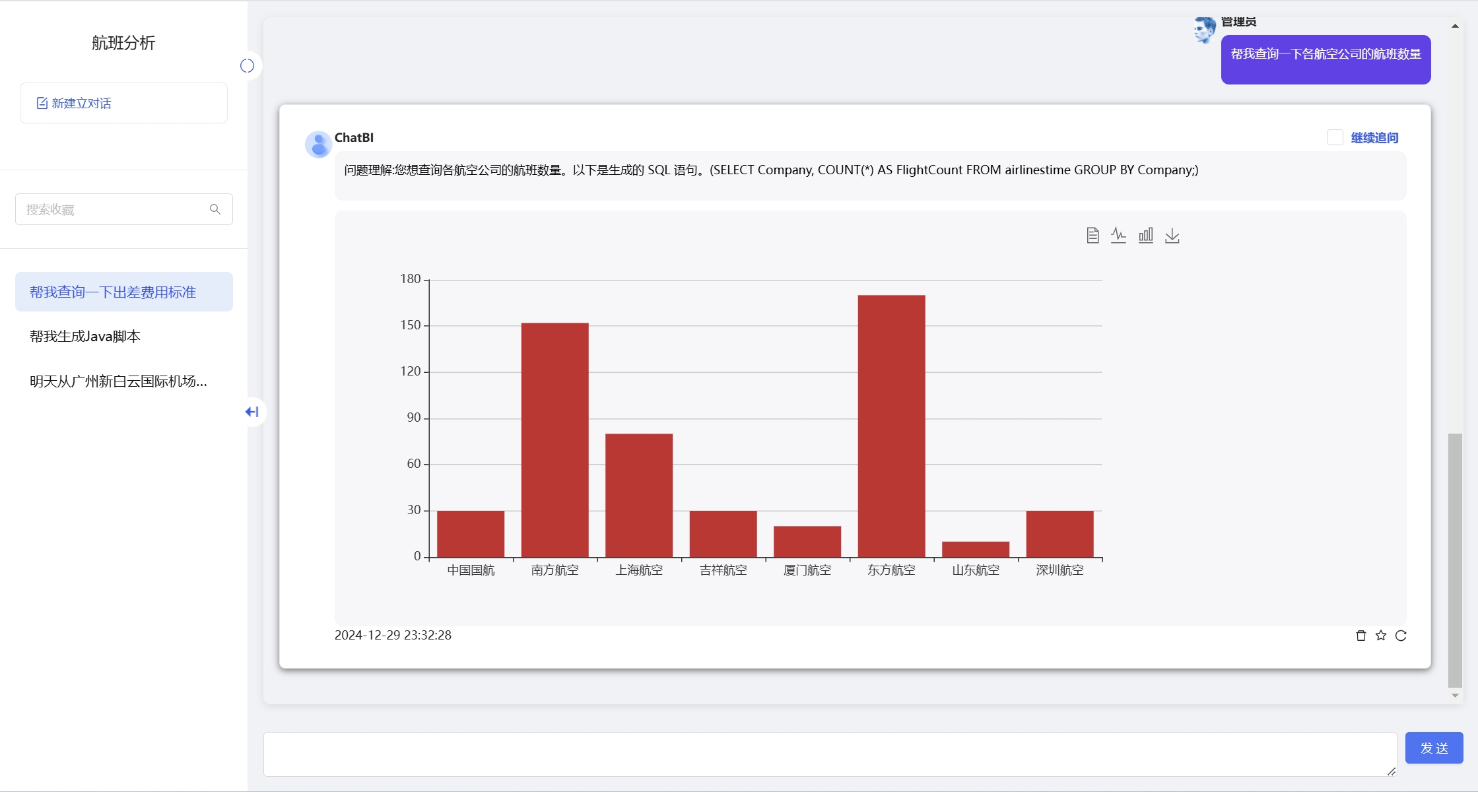Regenerate the answer with refresh icon

(1401, 636)
